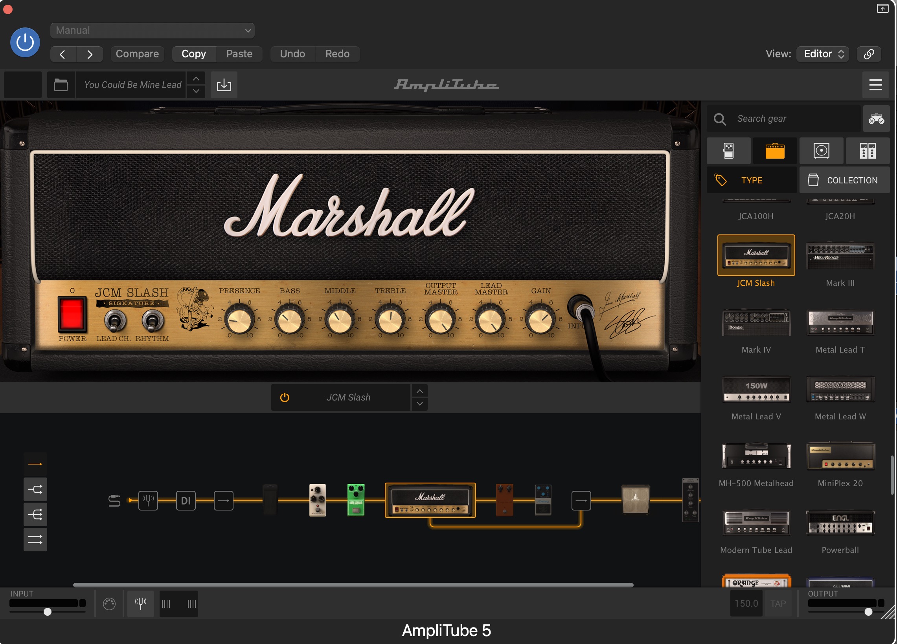Viewport: 897px width, 644px height.
Task: Select the cabinet block in signal chain
Action: tap(635, 499)
